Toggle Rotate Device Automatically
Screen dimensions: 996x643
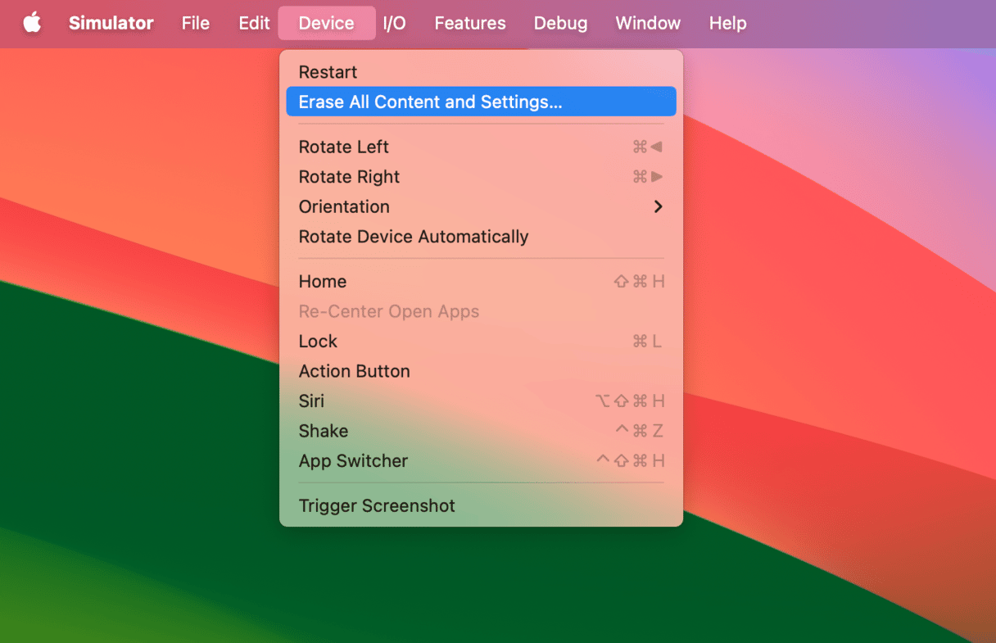coord(414,236)
